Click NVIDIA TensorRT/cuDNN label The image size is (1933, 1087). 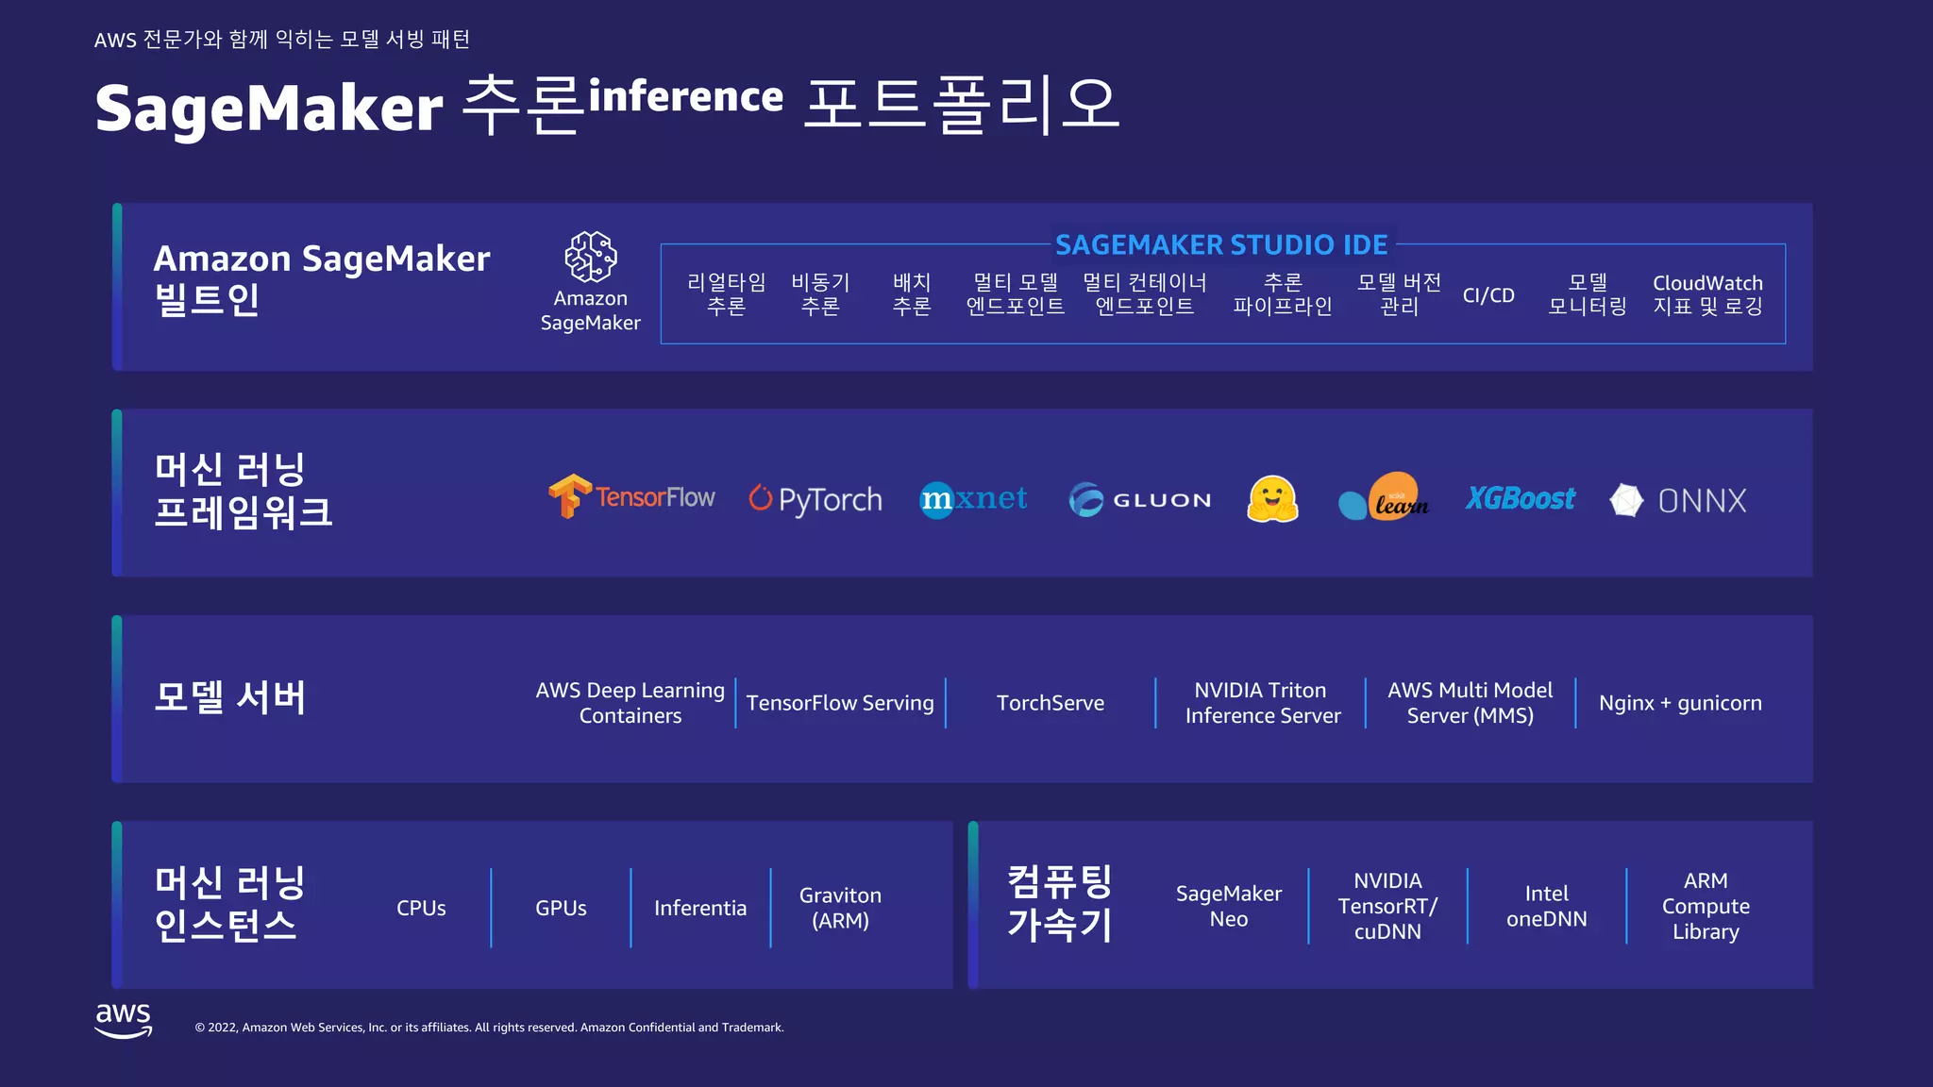(x=1387, y=906)
